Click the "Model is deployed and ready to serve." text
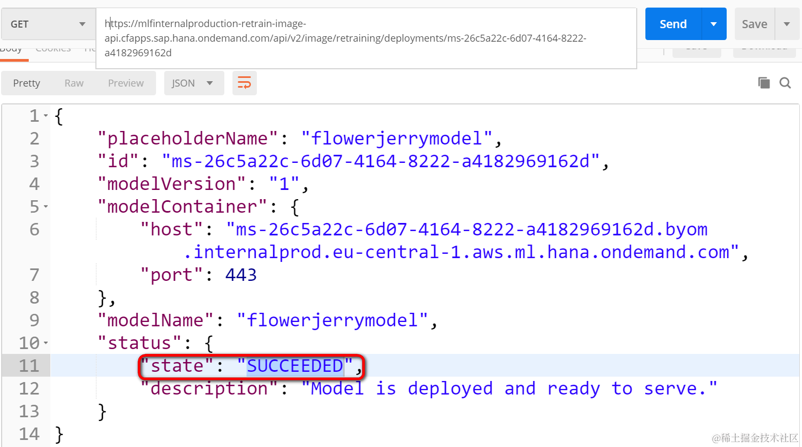 tap(509, 389)
